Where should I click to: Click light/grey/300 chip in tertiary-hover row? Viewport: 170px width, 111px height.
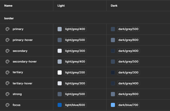(x=75, y=83)
